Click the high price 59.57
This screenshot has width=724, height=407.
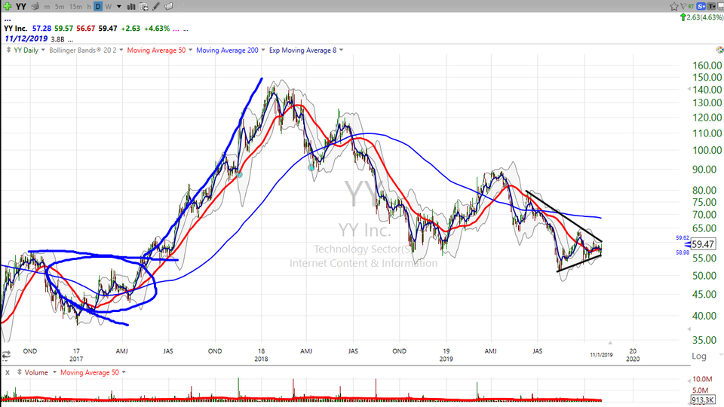coord(63,29)
